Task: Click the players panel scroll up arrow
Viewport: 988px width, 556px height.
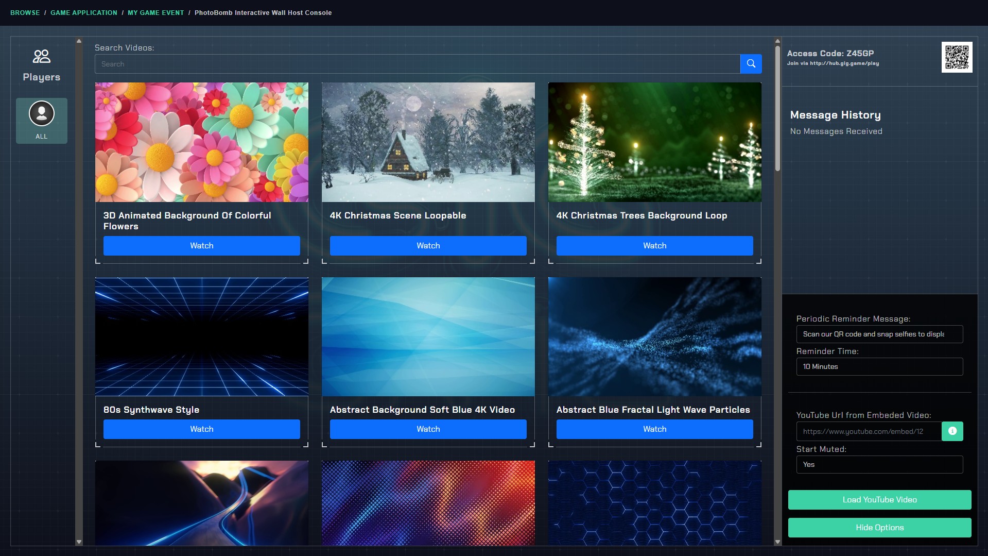Action: (x=79, y=41)
